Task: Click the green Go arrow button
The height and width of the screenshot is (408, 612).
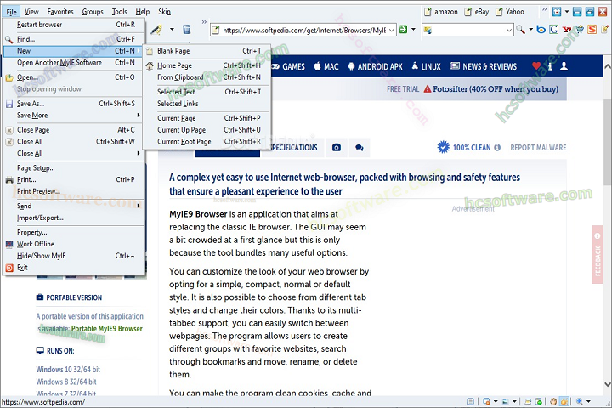Action: click(404, 29)
